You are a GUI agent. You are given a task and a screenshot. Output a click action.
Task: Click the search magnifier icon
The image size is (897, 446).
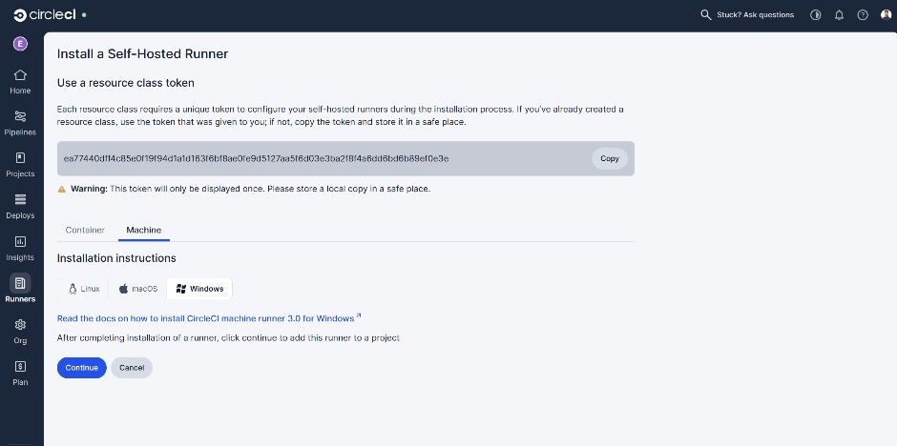(x=706, y=15)
